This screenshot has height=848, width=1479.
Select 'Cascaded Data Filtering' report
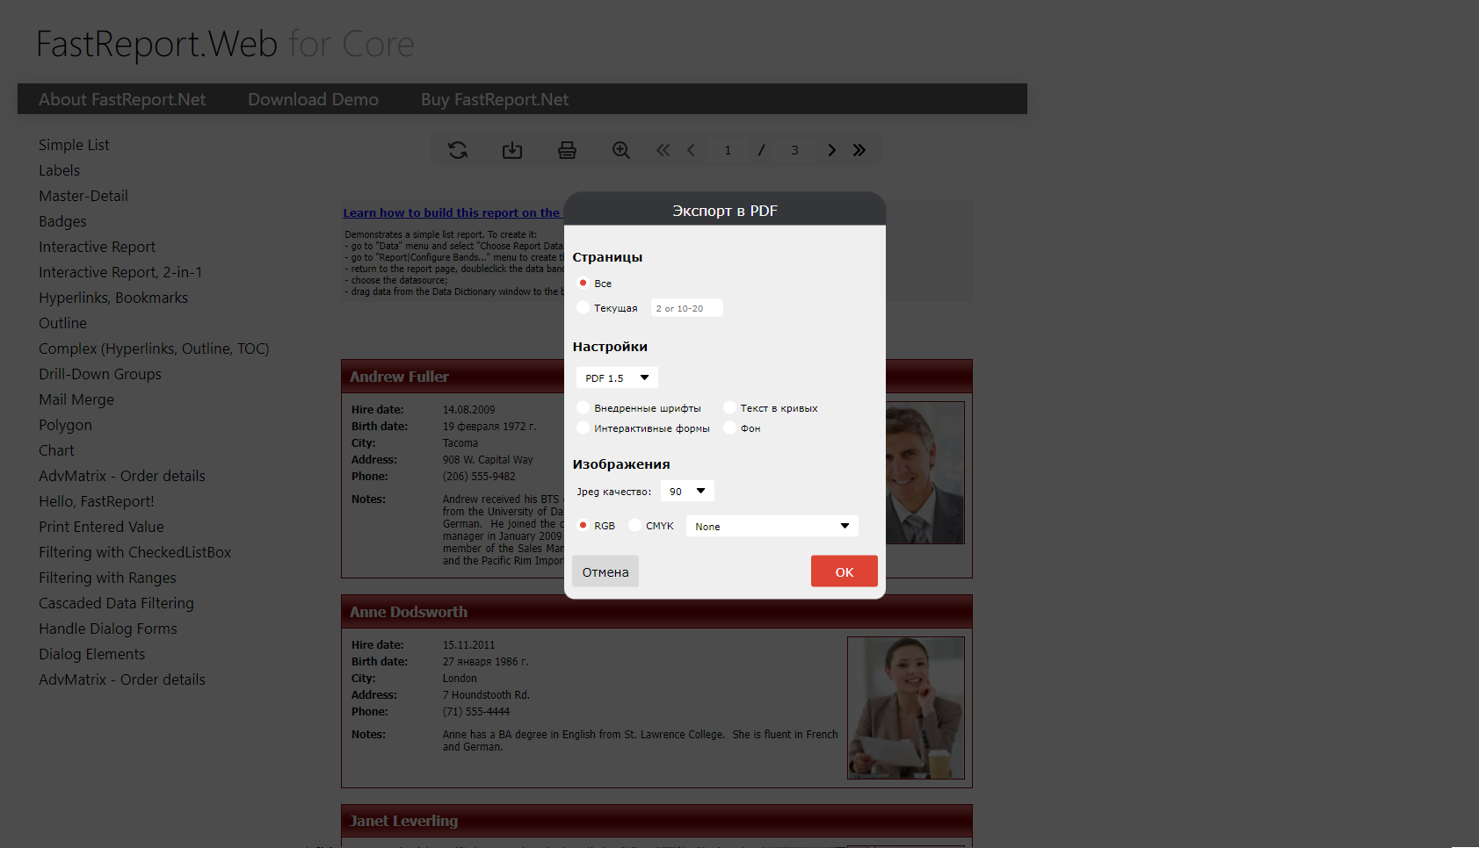pyautogui.click(x=116, y=603)
